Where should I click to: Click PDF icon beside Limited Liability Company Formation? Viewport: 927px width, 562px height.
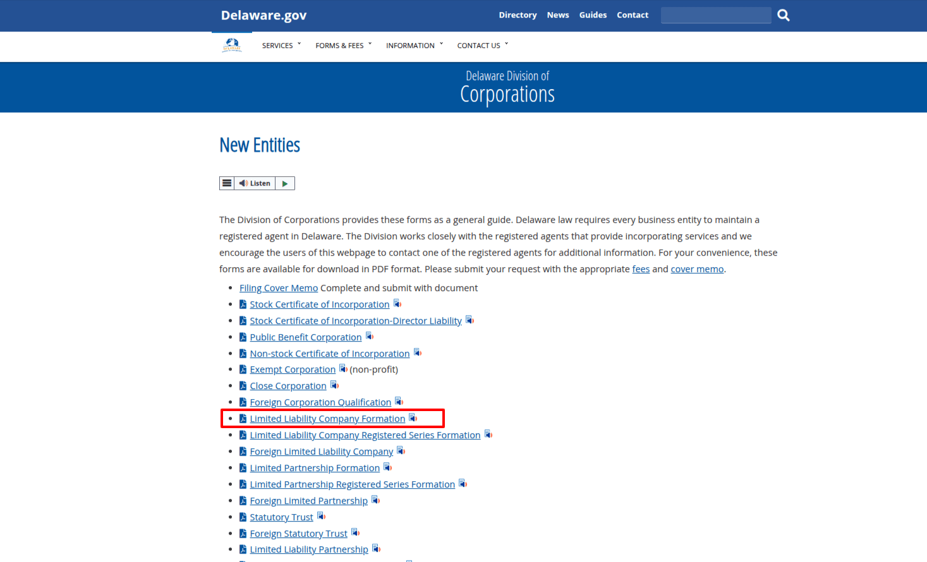click(x=243, y=419)
